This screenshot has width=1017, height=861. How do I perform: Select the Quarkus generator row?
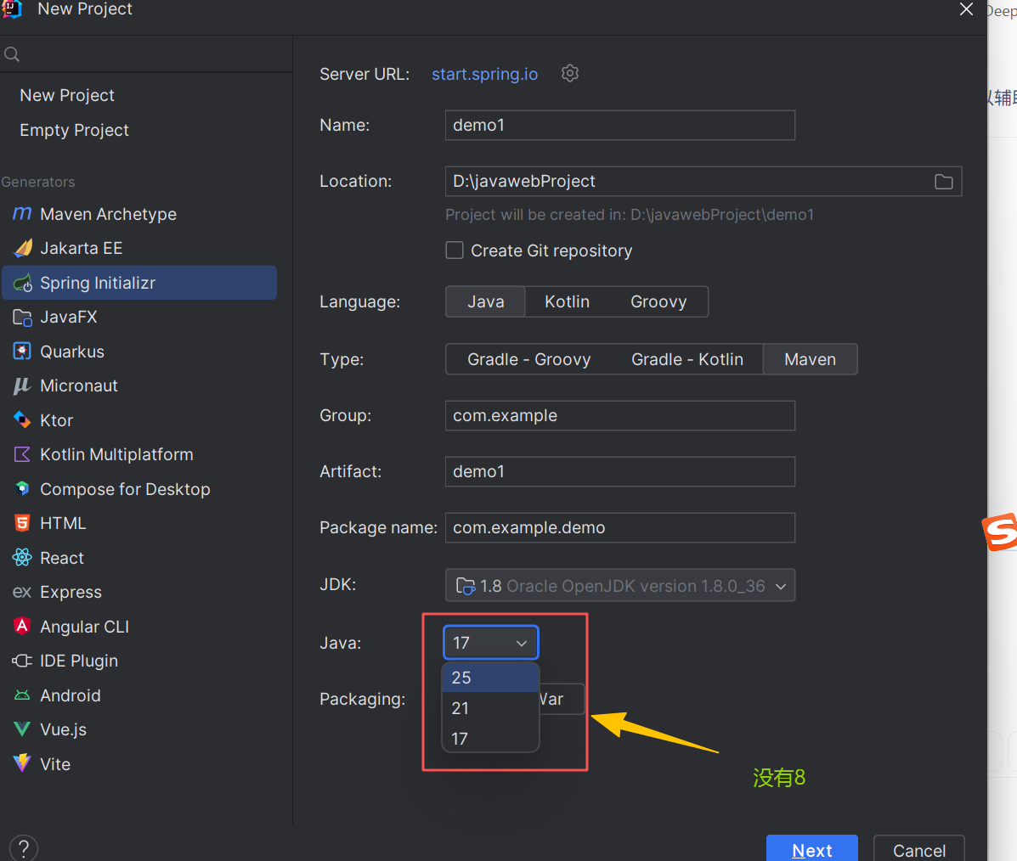[139, 352]
